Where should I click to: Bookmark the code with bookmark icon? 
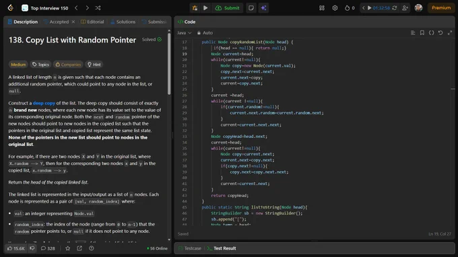[422, 33]
